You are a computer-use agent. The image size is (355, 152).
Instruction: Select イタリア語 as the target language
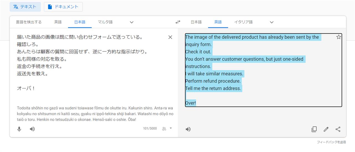[x=243, y=22]
